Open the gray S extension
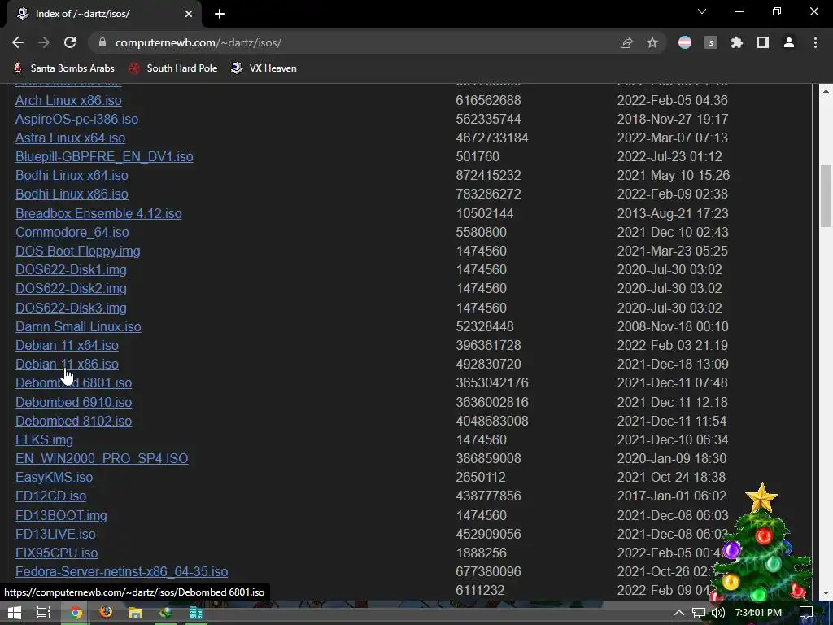833x625 pixels. (711, 42)
